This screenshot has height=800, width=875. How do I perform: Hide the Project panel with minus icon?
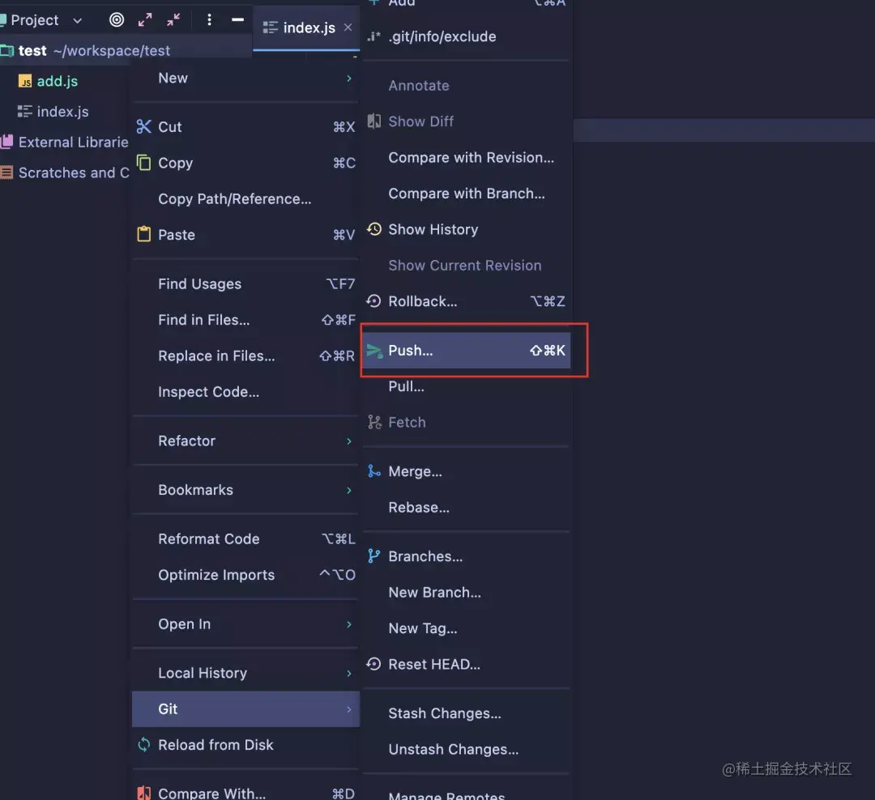[237, 20]
